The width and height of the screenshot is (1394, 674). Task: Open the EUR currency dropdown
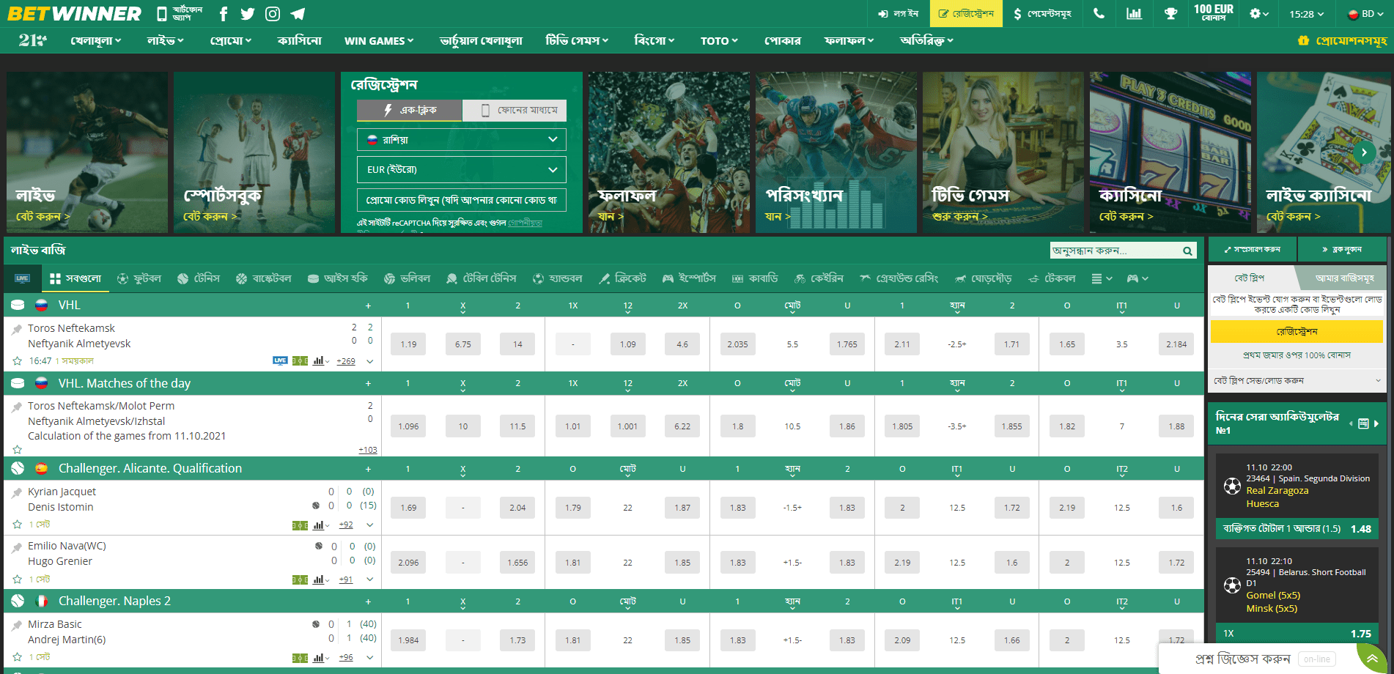click(x=462, y=169)
